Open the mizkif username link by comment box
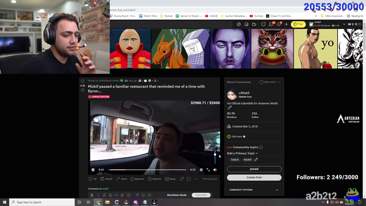 (x=105, y=189)
